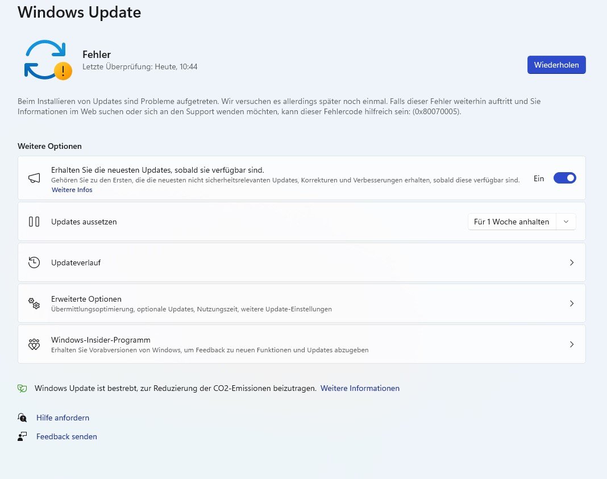
Task: Open the Weitere Informationen CO2 link
Action: (360, 388)
